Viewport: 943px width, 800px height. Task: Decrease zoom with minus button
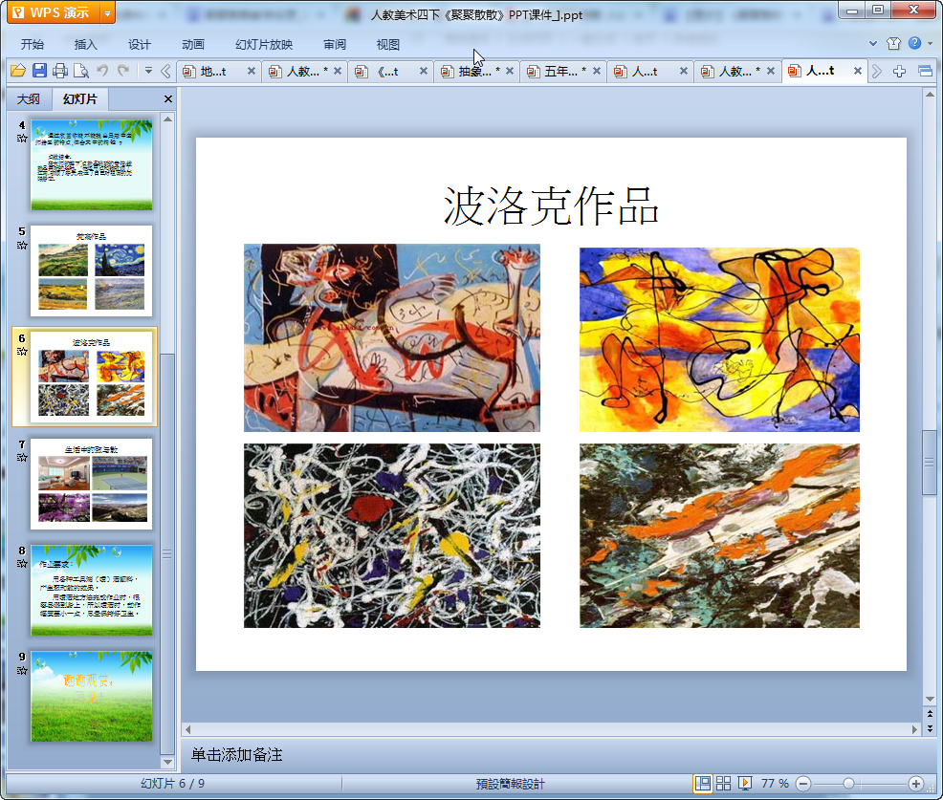pos(802,784)
